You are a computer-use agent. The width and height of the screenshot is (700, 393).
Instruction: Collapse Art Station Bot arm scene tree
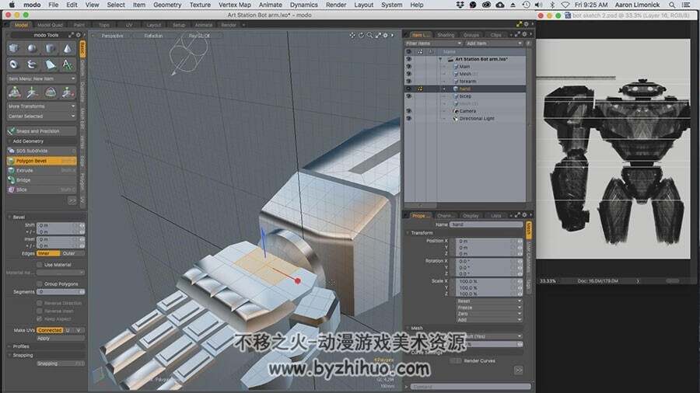tap(440, 59)
